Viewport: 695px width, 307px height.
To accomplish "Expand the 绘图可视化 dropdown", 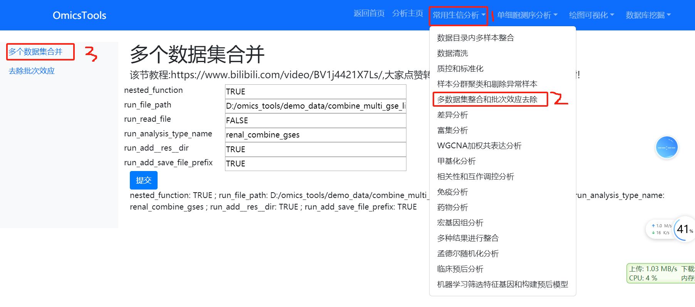I will tap(591, 15).
